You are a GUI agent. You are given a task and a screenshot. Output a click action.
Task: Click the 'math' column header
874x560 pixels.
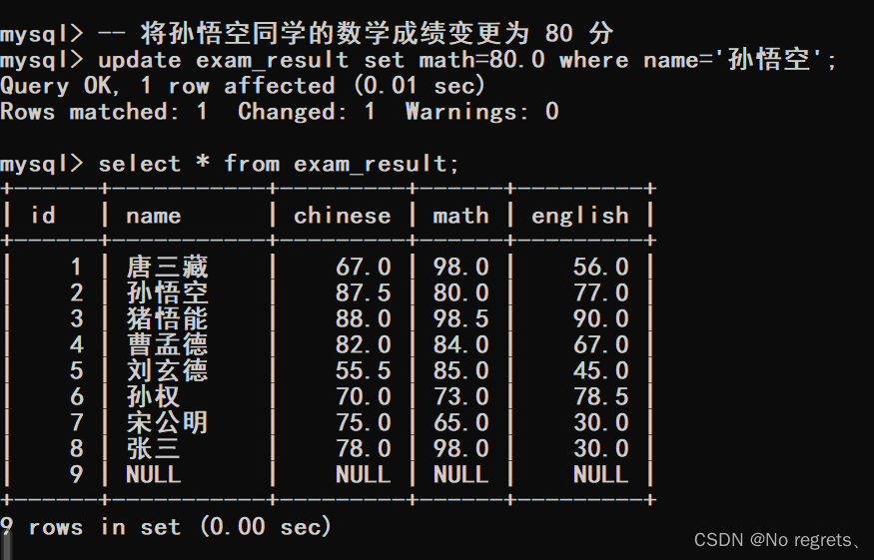pos(460,215)
